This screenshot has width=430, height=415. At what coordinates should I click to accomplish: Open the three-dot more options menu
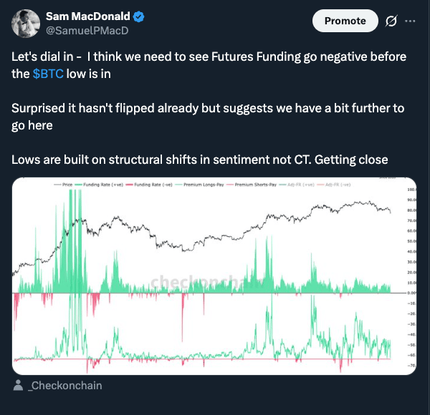click(410, 21)
